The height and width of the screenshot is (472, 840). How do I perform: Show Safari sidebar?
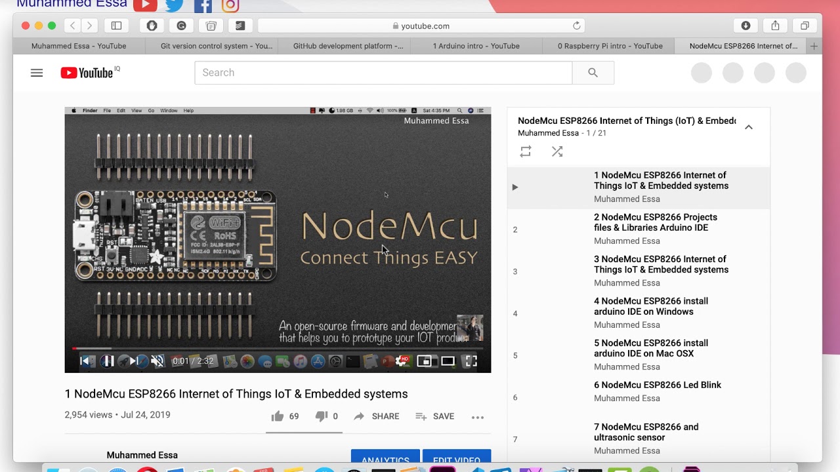[x=116, y=26]
